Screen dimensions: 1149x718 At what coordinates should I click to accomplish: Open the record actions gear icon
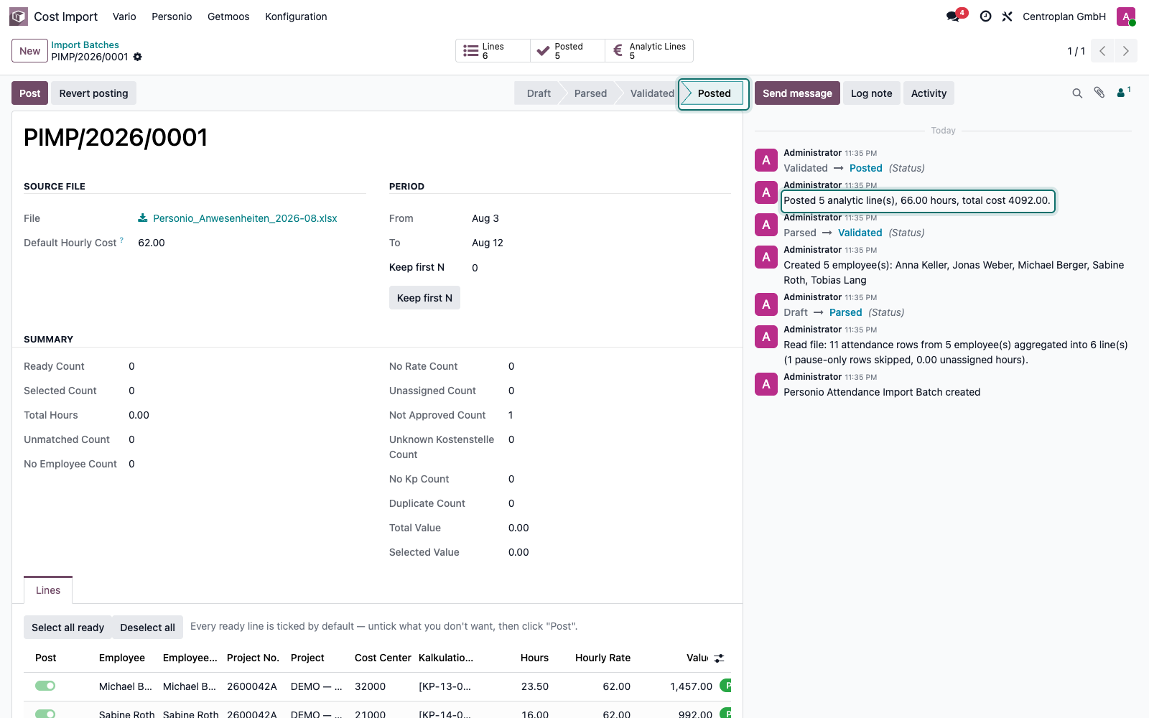[138, 57]
